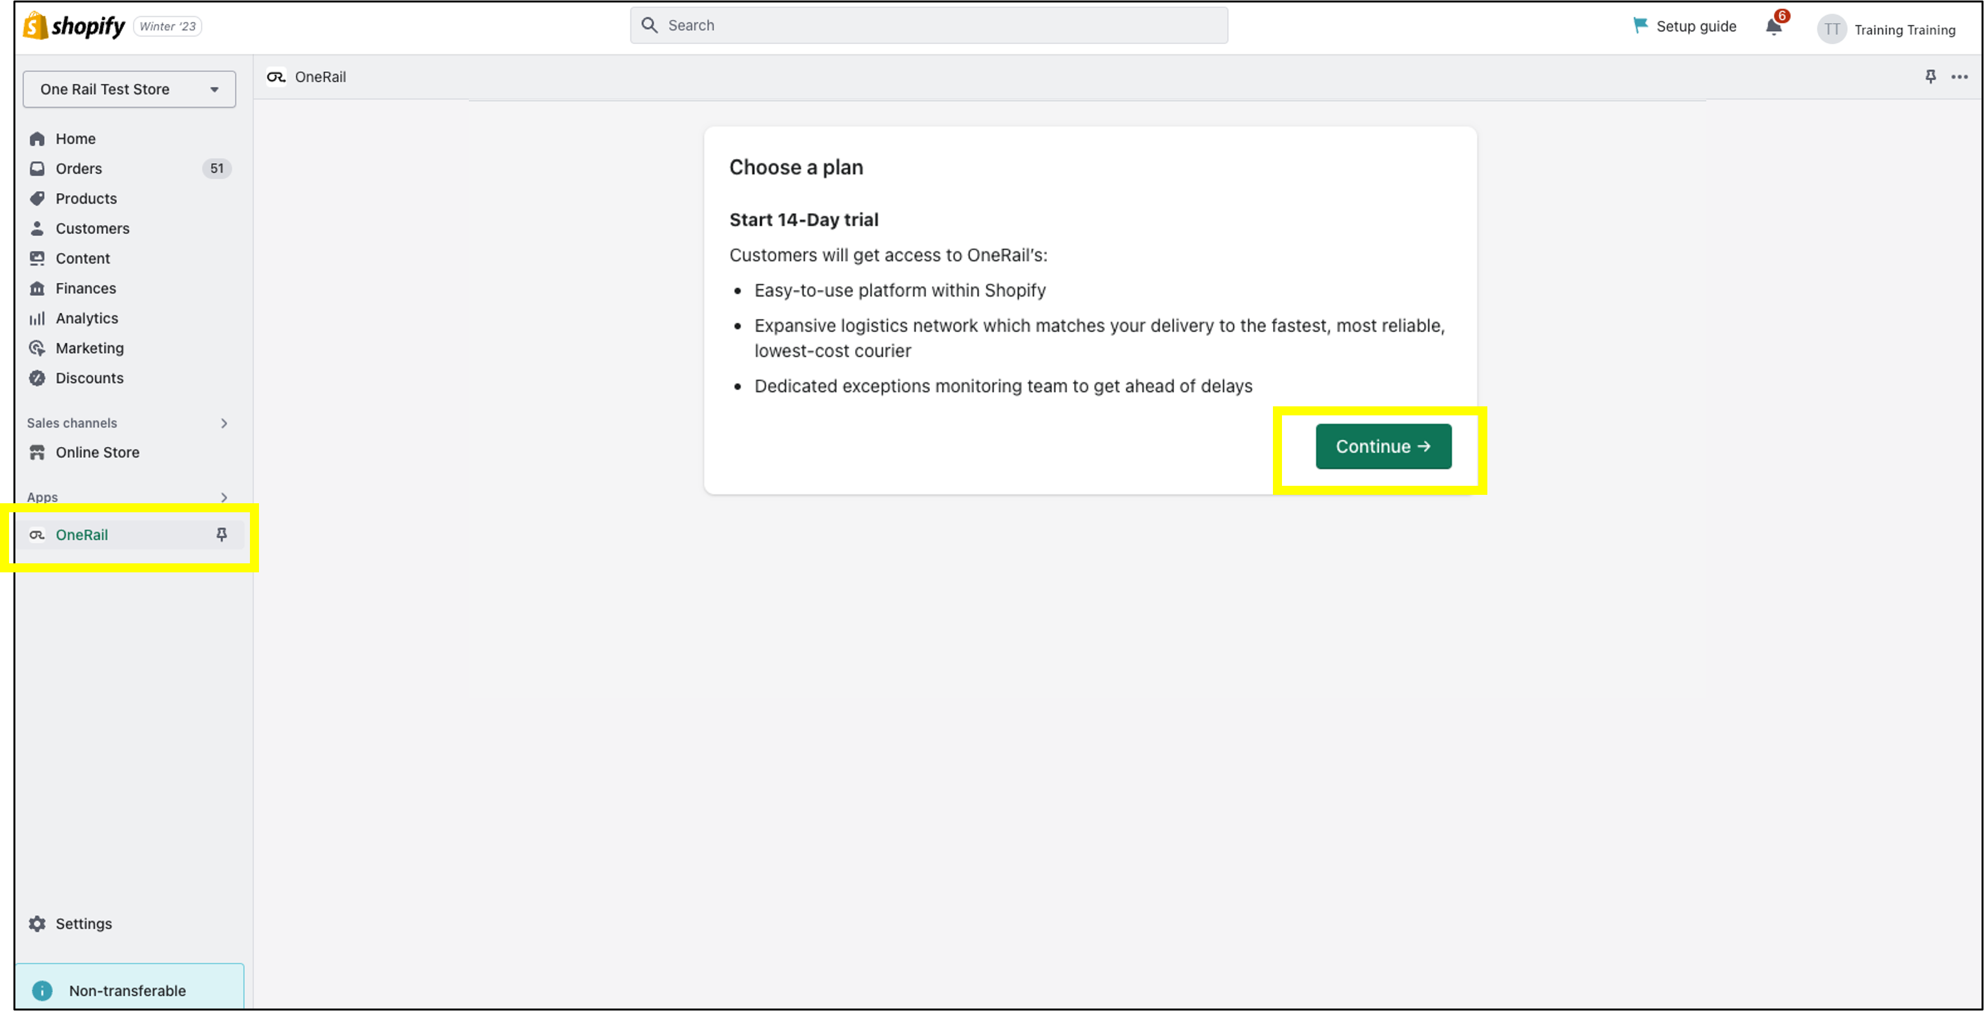This screenshot has height=1011, width=1984.
Task: Expand the Apps section chevron
Action: [x=224, y=497]
